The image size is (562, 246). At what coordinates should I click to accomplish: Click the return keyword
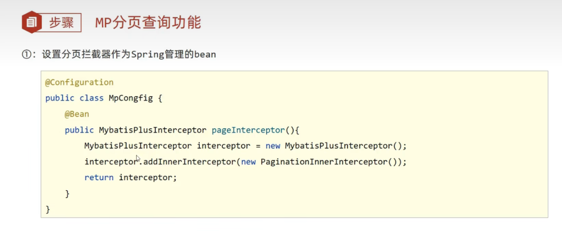click(99, 178)
